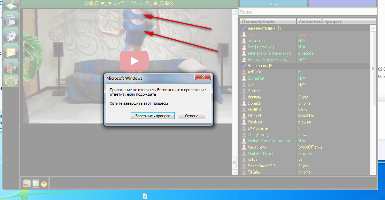Collapse the Вне канала (37) group
Screen dimensions: 385x200
(x=244, y=66)
